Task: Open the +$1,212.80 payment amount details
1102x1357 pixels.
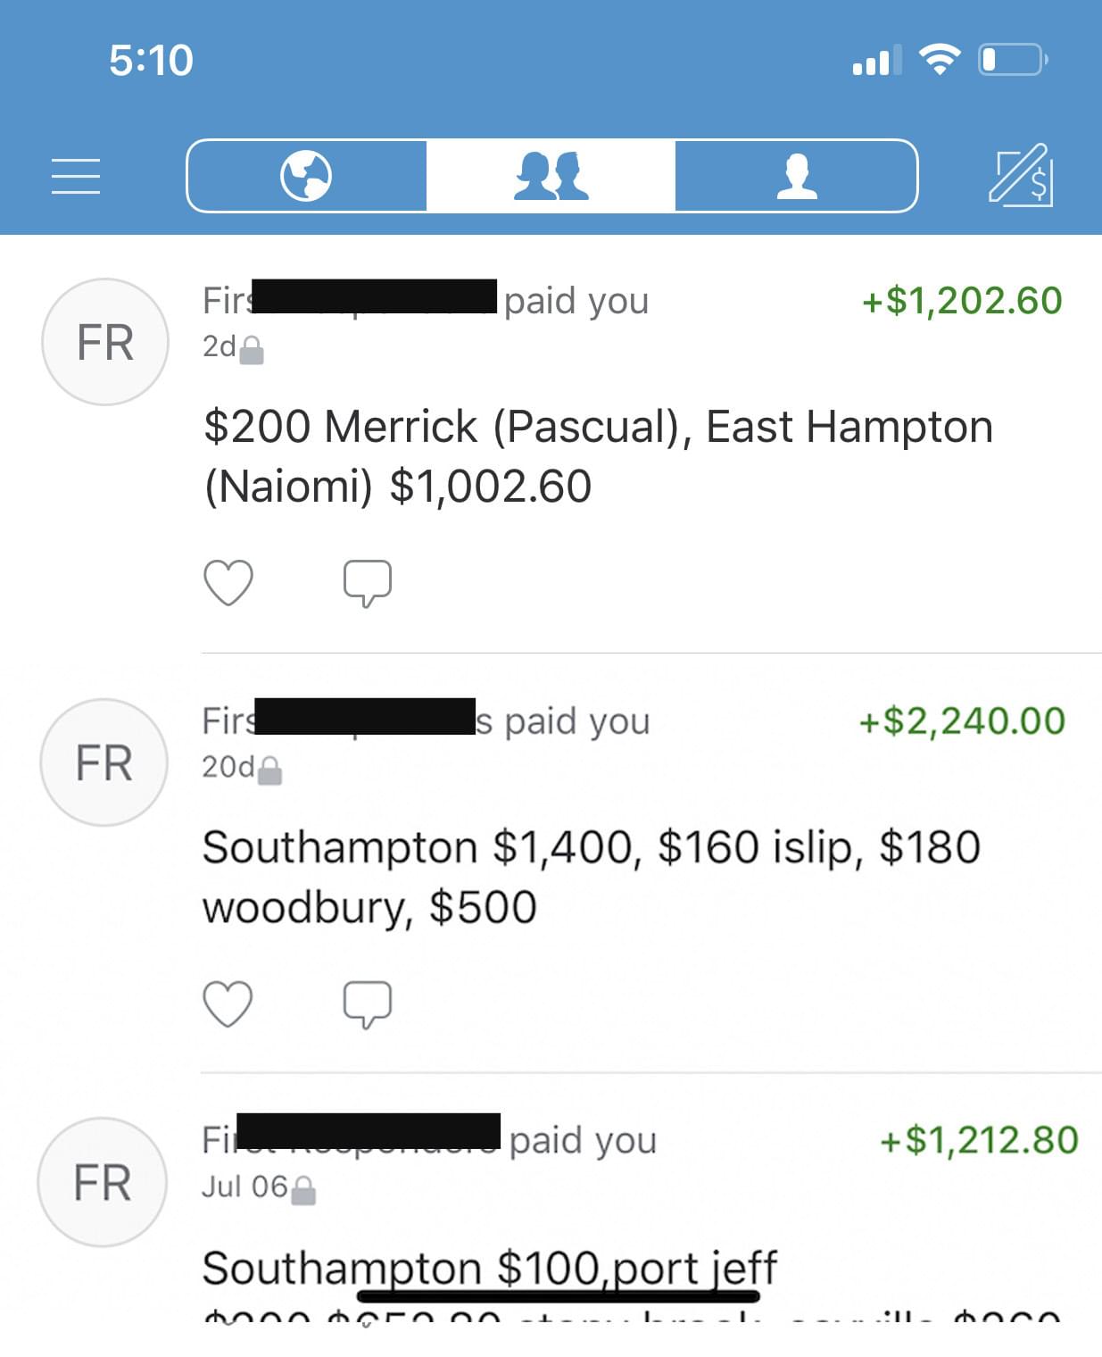Action: tap(979, 1140)
